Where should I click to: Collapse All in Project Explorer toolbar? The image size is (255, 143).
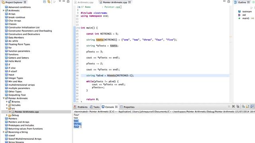tap(44, 2)
